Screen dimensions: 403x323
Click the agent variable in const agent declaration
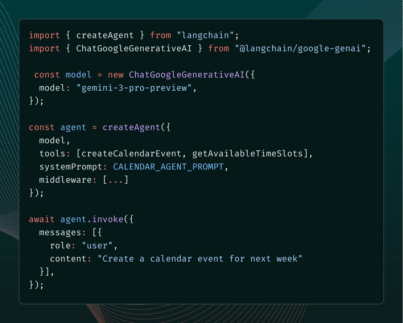point(74,127)
